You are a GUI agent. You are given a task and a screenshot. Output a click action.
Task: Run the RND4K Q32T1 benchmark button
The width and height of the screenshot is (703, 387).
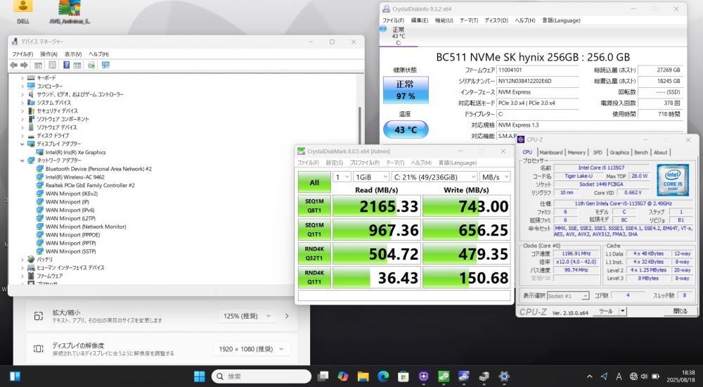(314, 253)
